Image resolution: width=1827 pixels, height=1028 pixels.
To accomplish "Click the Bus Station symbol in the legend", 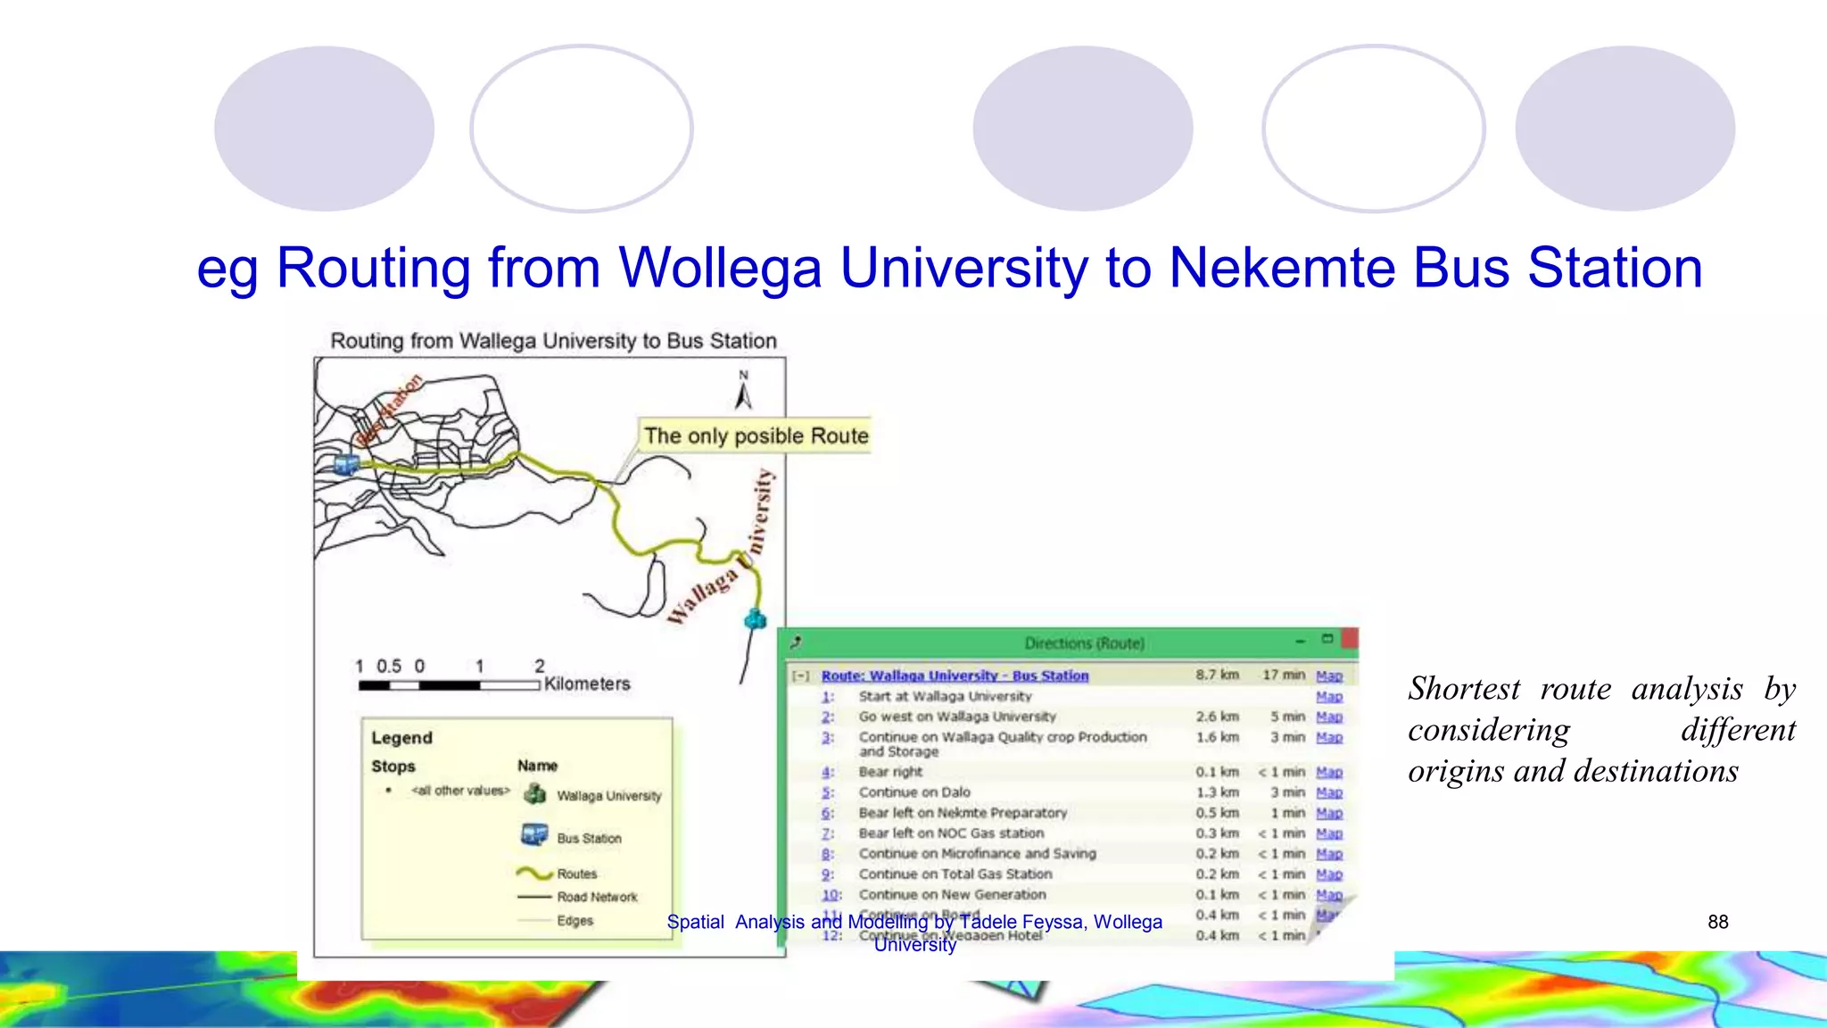I will 534,835.
